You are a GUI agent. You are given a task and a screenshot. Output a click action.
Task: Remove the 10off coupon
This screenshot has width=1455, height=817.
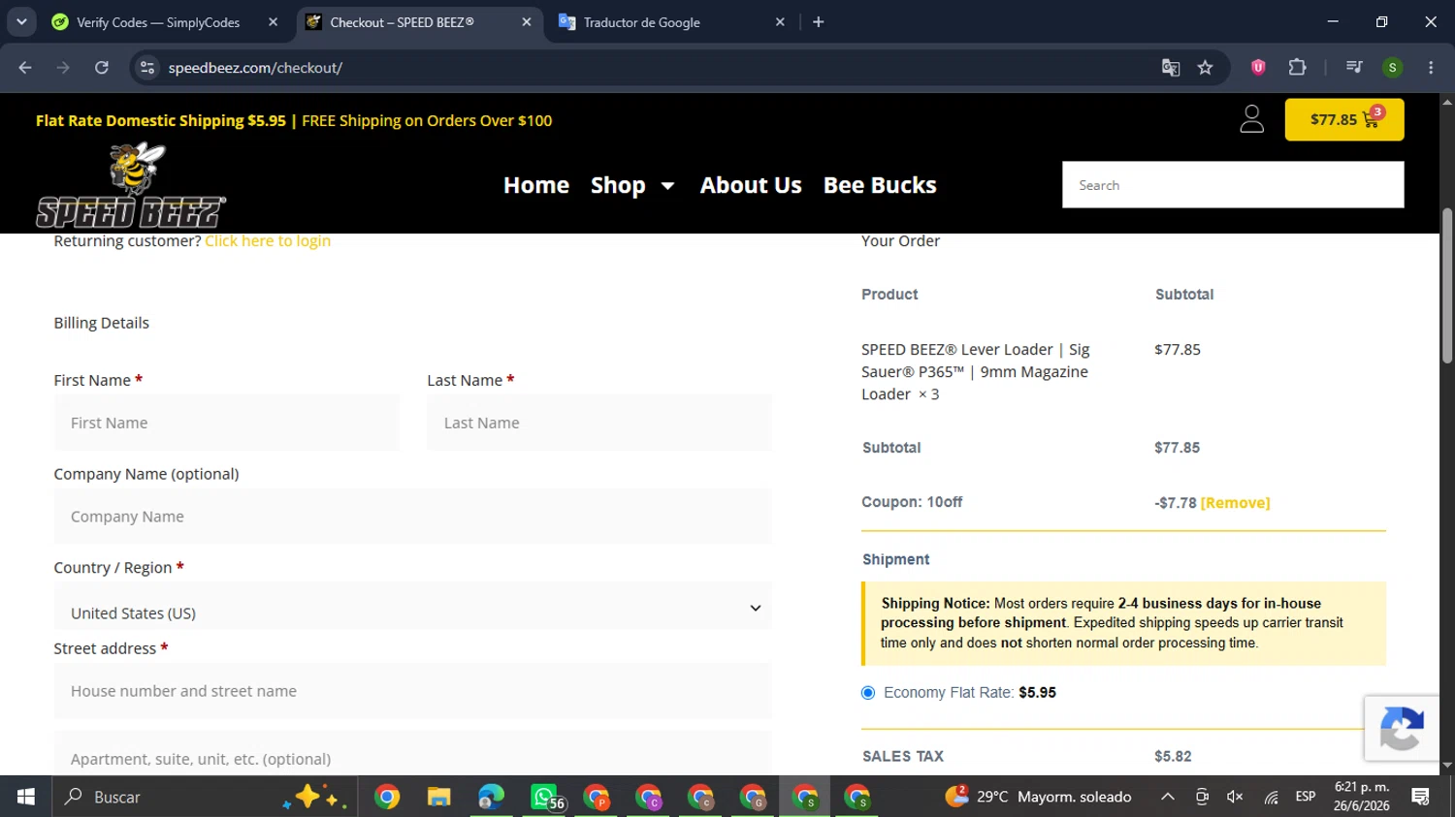(x=1235, y=503)
